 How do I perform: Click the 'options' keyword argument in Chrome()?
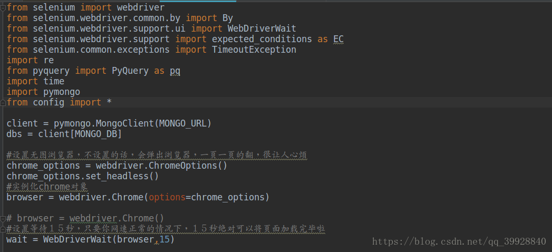(167, 198)
